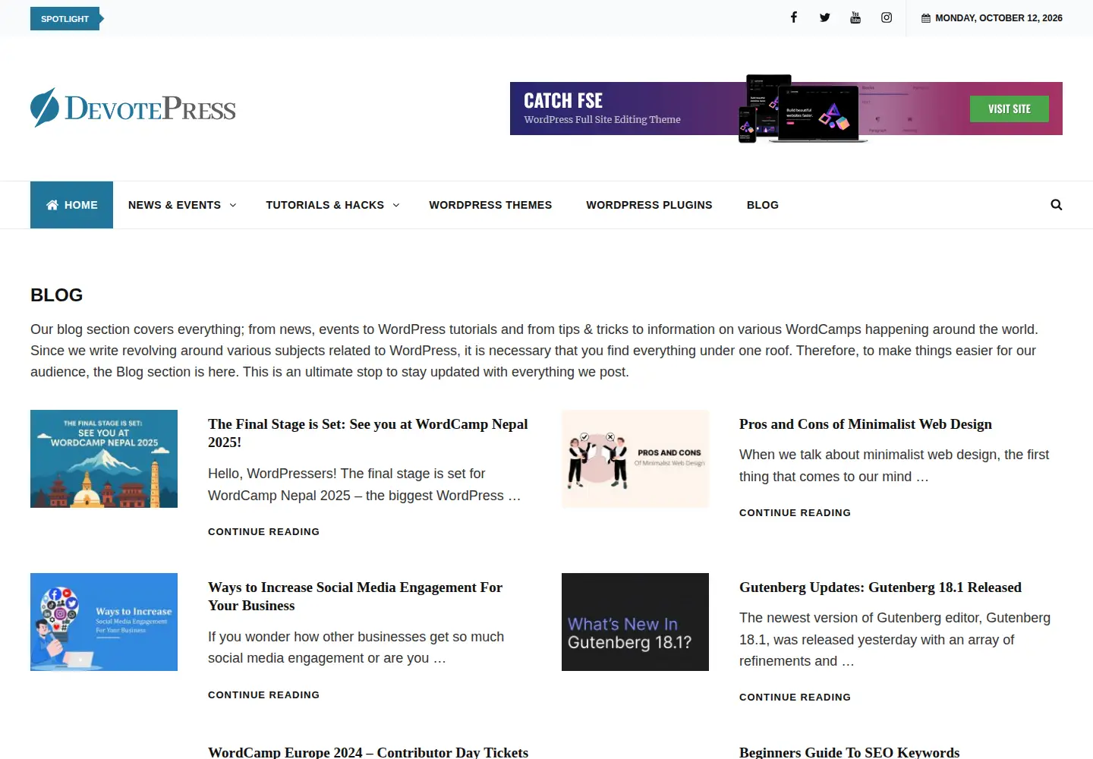Open the YouTube social icon

point(855,17)
